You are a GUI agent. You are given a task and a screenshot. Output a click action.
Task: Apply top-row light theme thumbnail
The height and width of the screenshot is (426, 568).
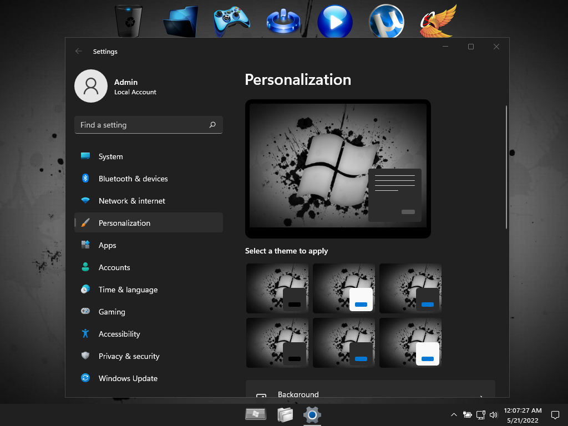344,288
